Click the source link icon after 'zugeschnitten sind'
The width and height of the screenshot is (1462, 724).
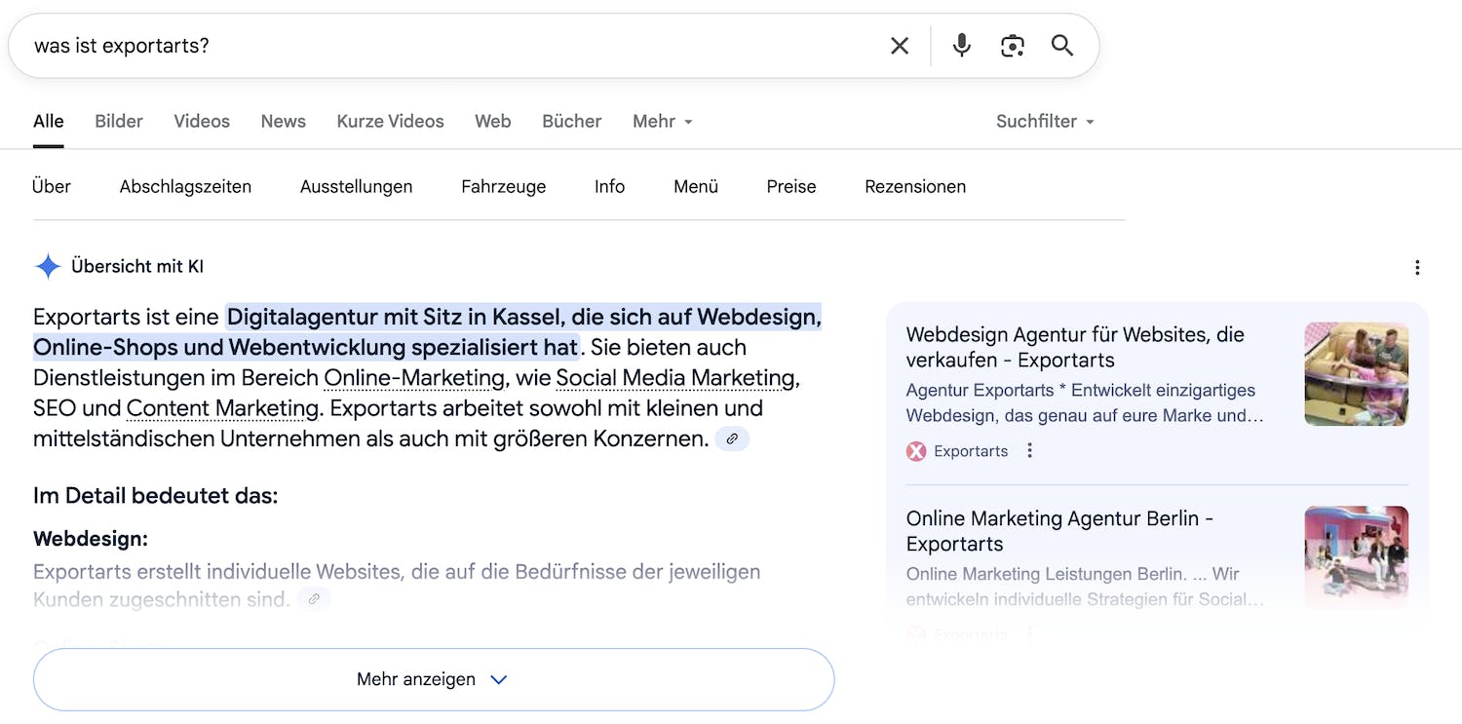coord(314,599)
